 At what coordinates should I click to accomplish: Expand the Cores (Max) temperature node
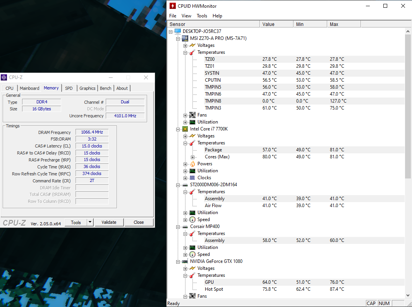(193, 157)
